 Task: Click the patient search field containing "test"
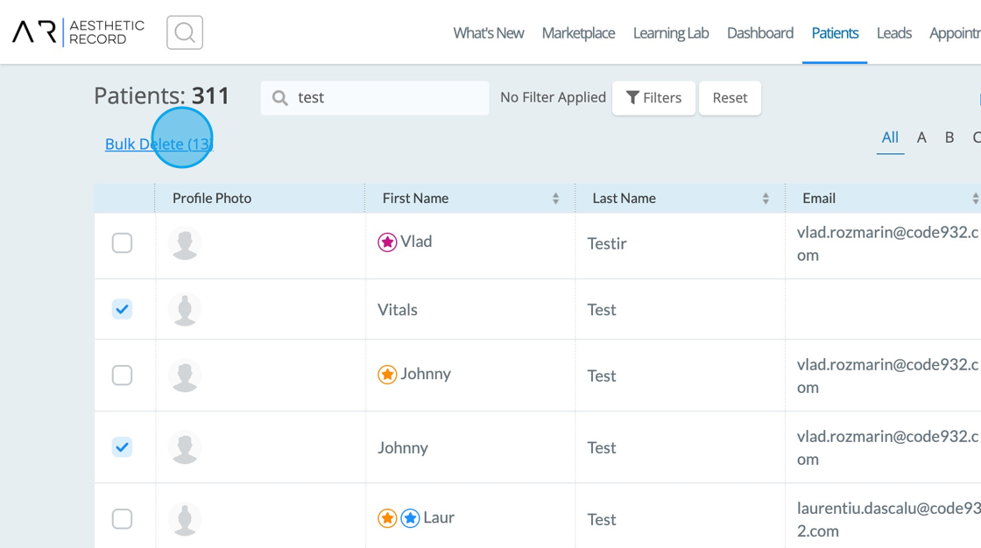[x=385, y=98]
